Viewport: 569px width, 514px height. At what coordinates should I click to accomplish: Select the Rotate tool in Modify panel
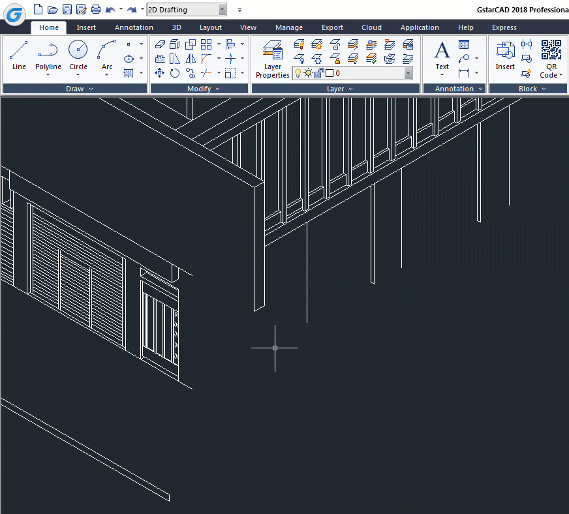click(x=174, y=73)
